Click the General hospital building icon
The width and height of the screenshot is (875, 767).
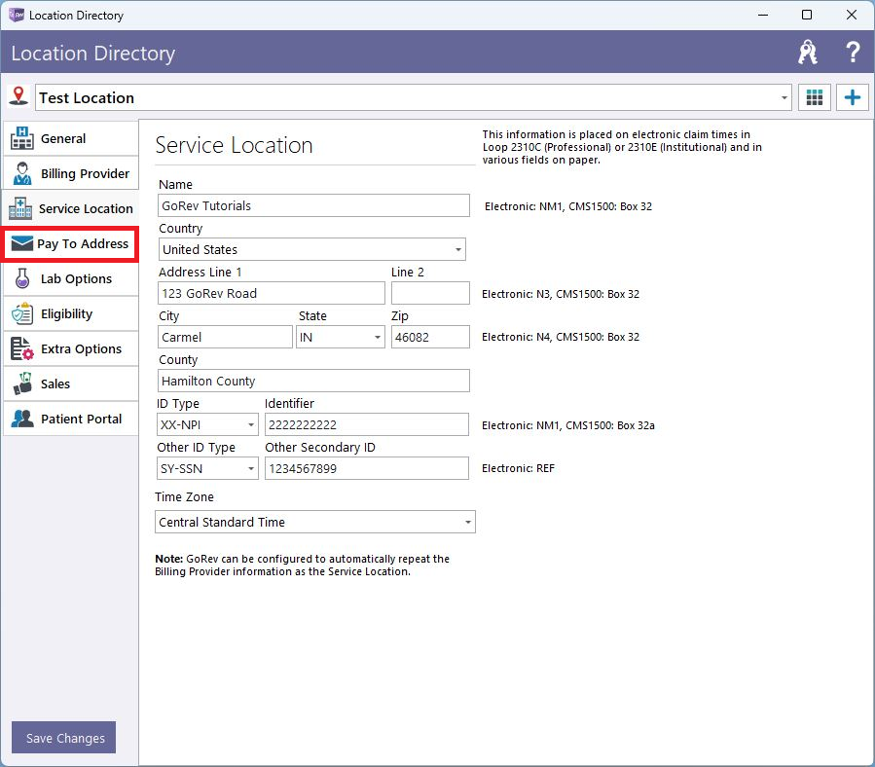point(21,138)
